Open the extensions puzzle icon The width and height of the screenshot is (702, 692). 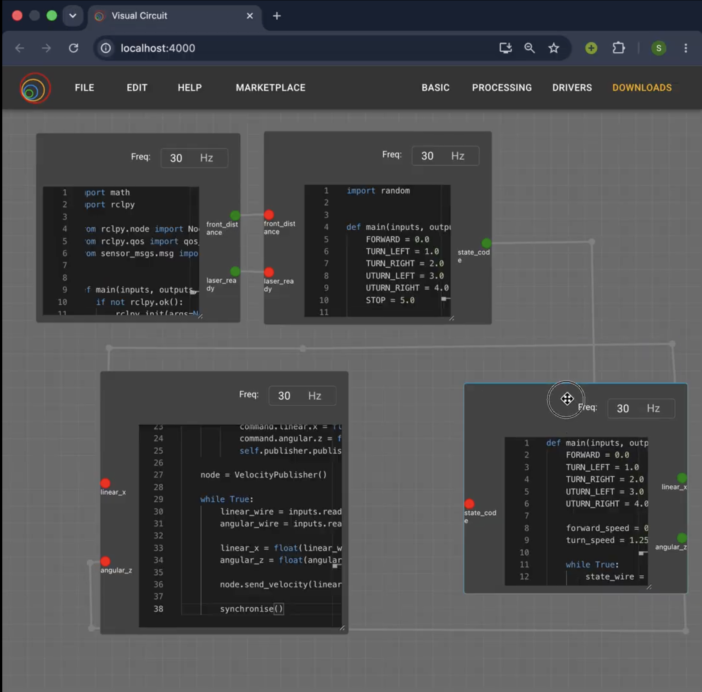[618, 48]
